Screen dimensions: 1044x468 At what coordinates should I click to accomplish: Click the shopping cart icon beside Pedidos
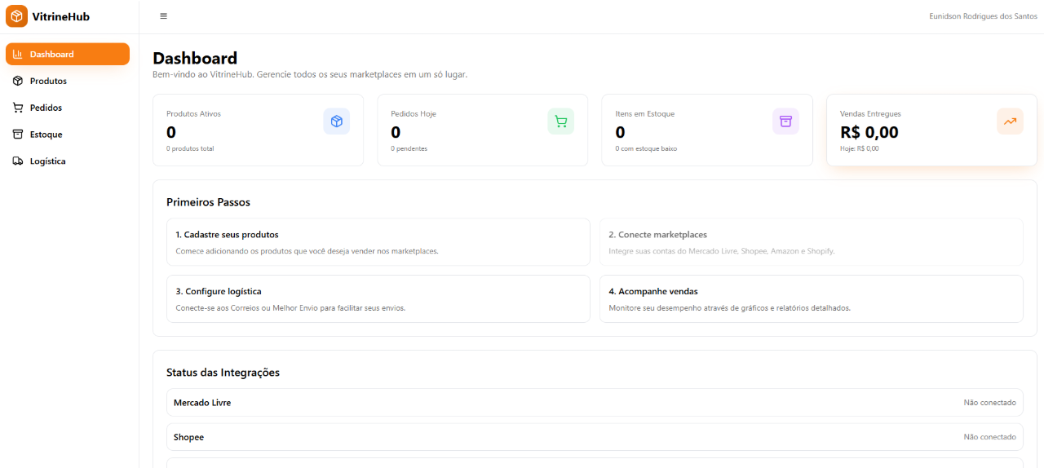click(18, 108)
